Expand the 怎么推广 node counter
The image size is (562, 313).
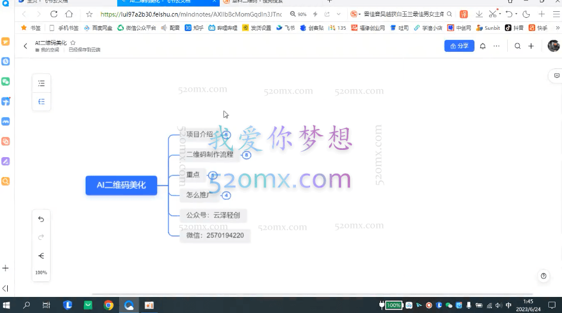tap(226, 196)
